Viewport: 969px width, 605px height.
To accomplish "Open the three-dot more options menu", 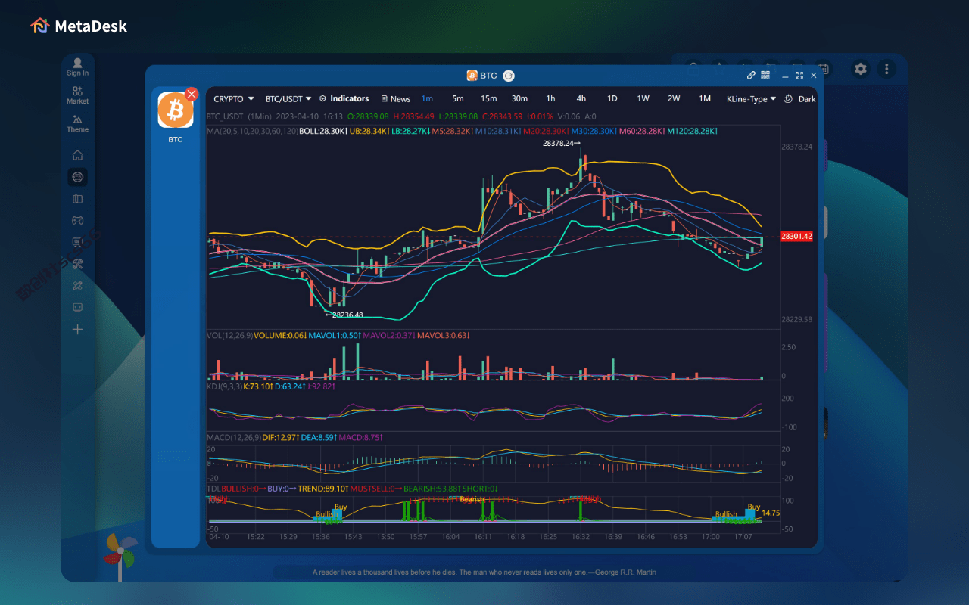I will [886, 69].
